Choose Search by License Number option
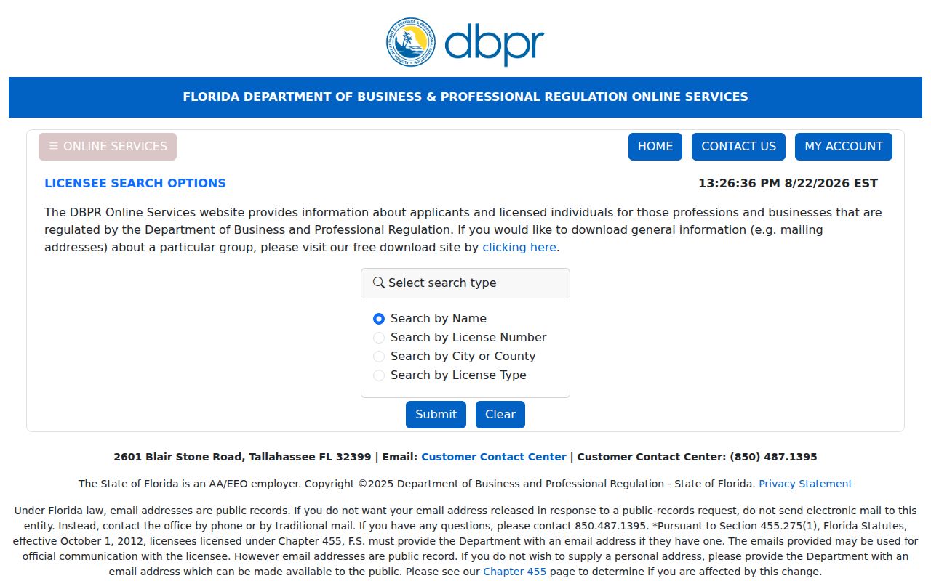Image resolution: width=931 pixels, height=581 pixels. click(379, 338)
